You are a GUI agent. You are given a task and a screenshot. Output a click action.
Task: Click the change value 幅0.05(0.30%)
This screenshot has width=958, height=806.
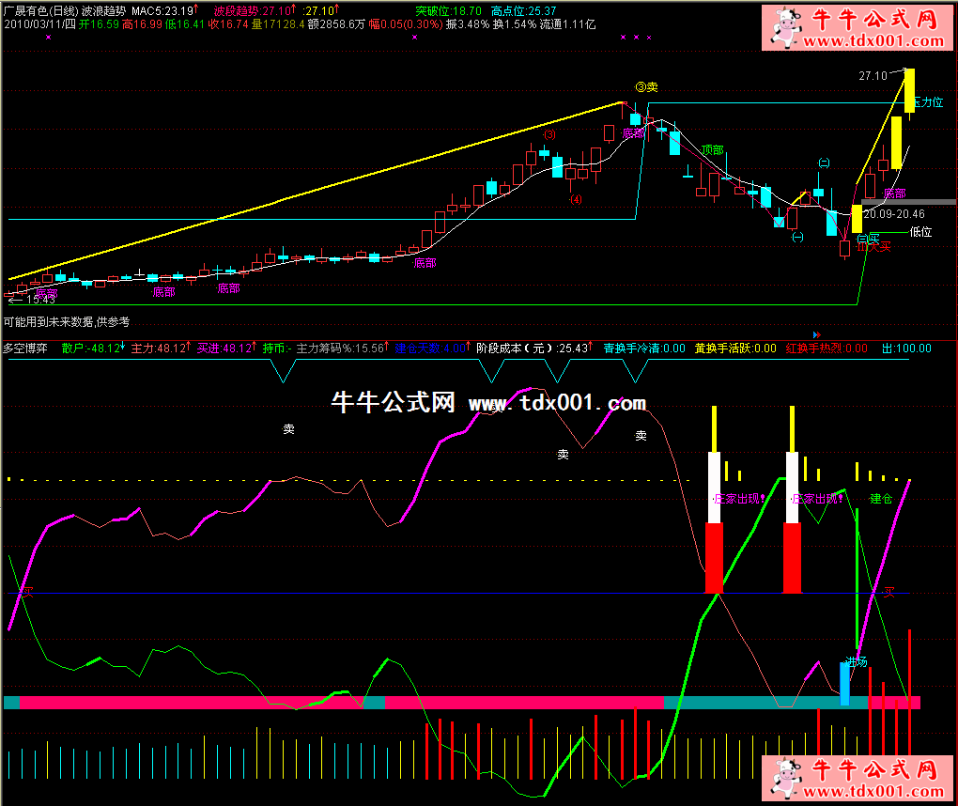tap(406, 24)
